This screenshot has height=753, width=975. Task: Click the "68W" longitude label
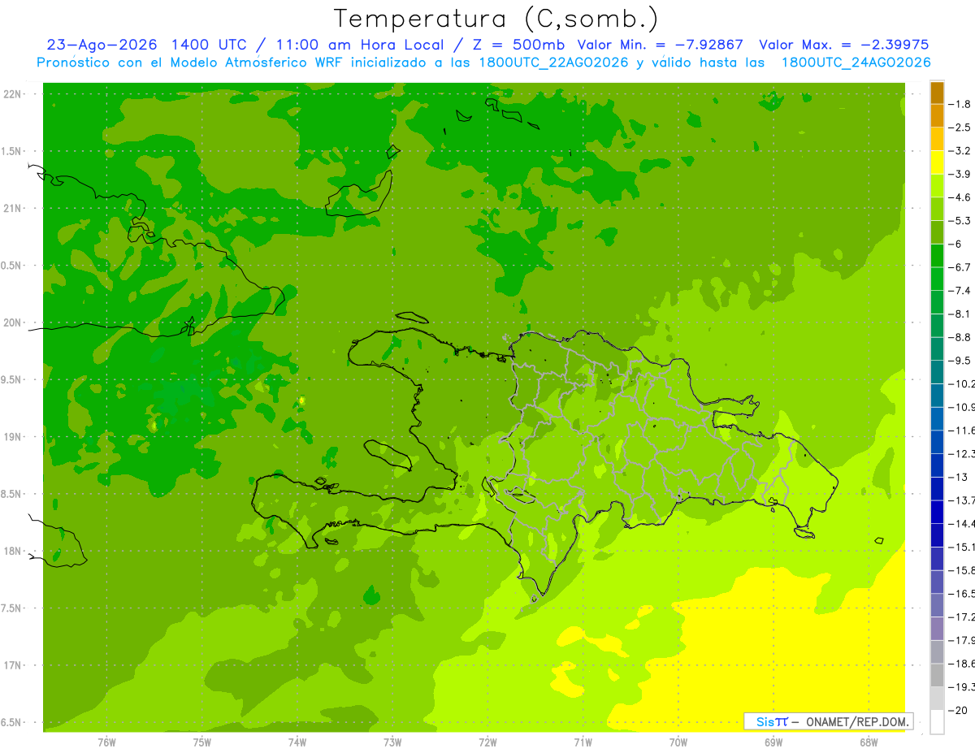868,742
